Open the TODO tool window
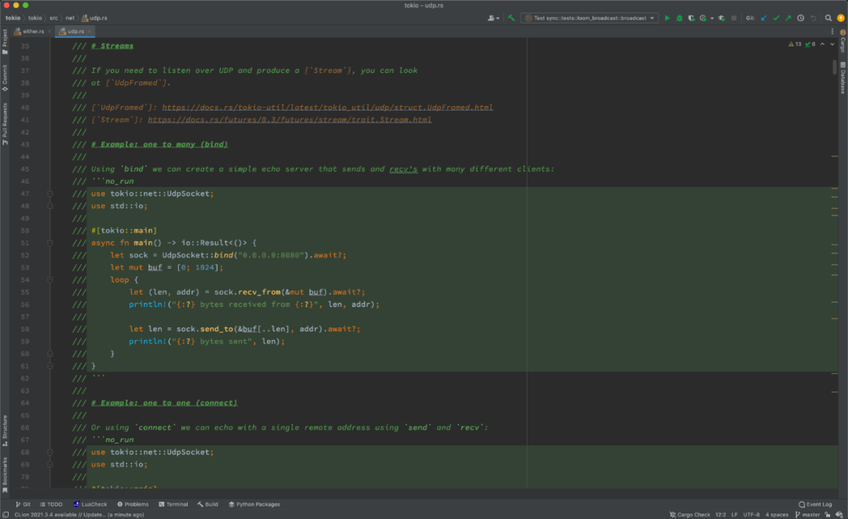This screenshot has height=519, width=848. pos(51,504)
